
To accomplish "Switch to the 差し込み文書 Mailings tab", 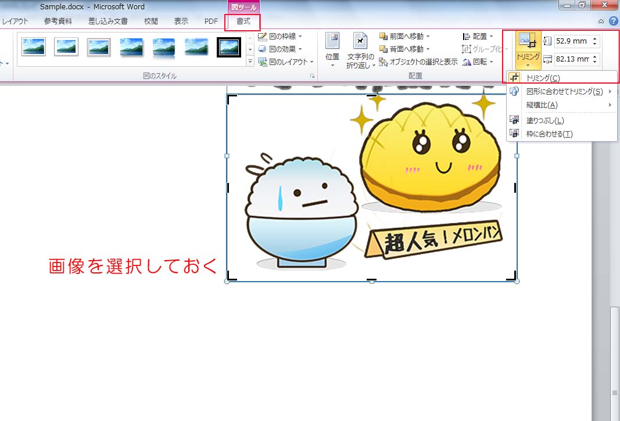I will click(108, 21).
